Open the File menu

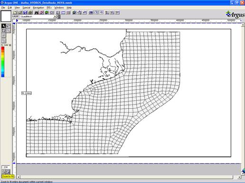[x=3, y=8]
